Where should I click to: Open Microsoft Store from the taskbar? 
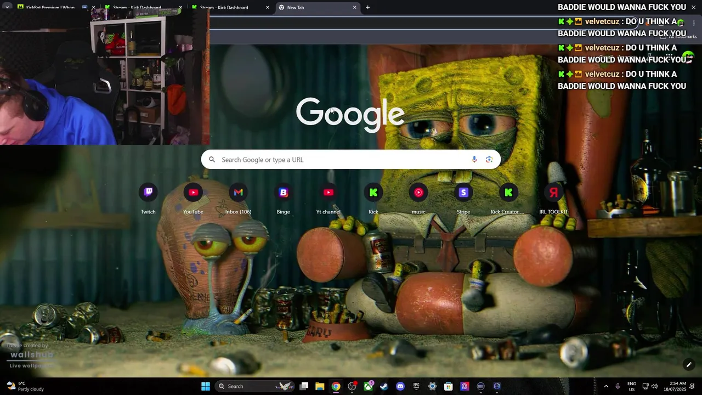(x=448, y=386)
